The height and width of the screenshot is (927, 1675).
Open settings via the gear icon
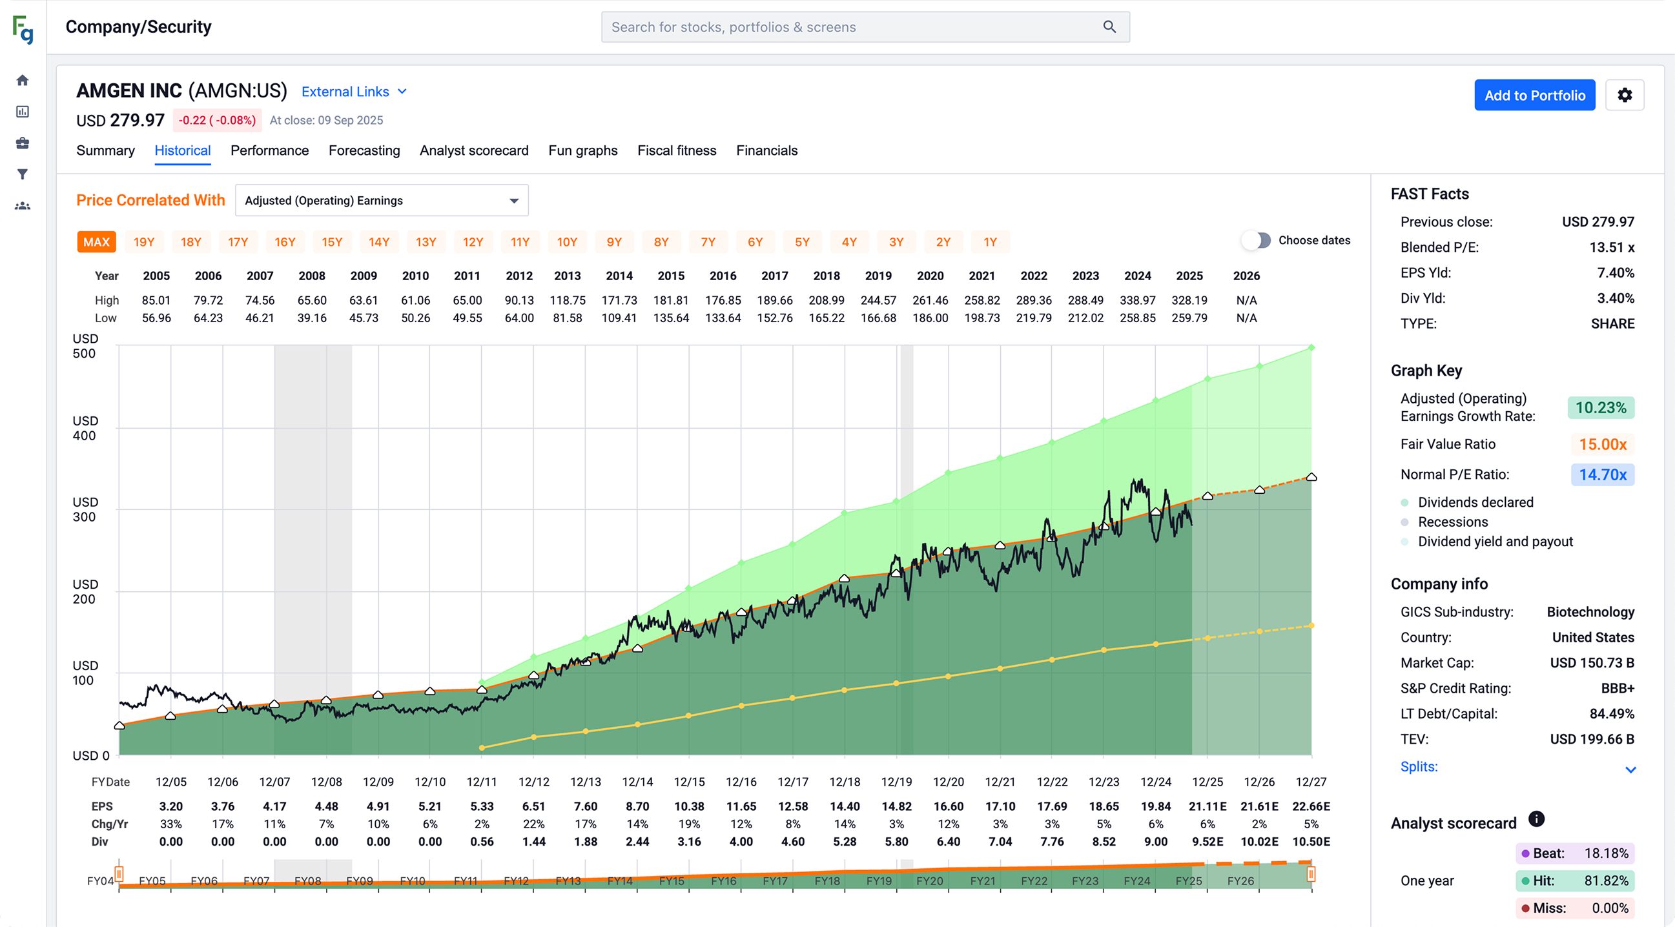pos(1625,95)
